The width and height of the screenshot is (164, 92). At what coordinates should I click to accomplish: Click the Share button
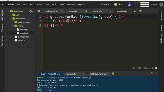click(x=154, y=5)
